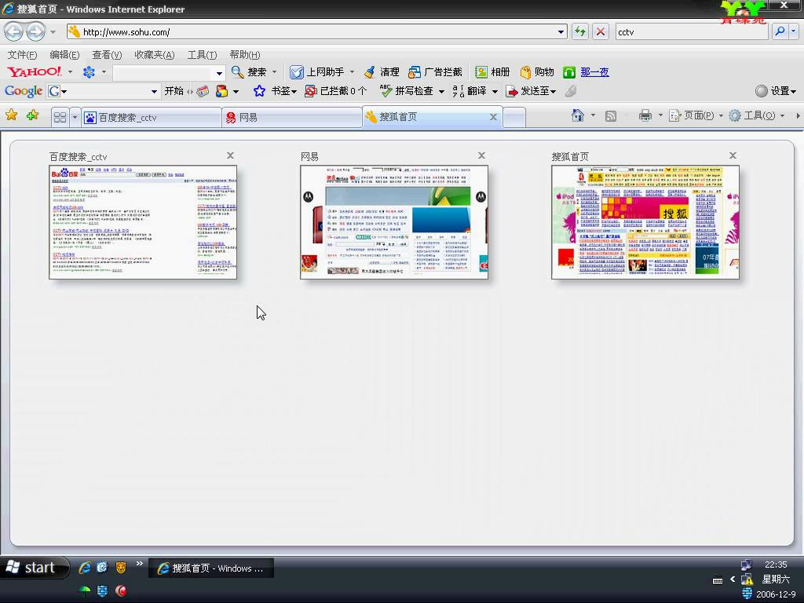This screenshot has height=603, width=804.
Task: Open the dropdown arrow next to Yahoo! logo
Action: [70, 72]
